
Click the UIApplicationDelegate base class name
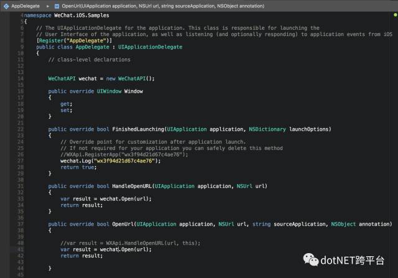(x=150, y=47)
